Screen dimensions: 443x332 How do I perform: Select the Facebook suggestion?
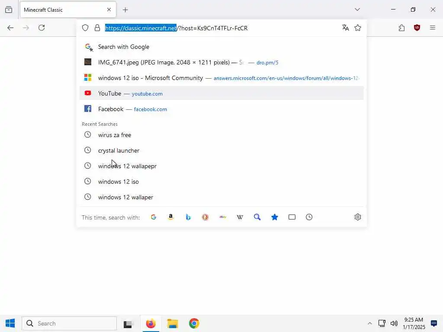pos(221,109)
